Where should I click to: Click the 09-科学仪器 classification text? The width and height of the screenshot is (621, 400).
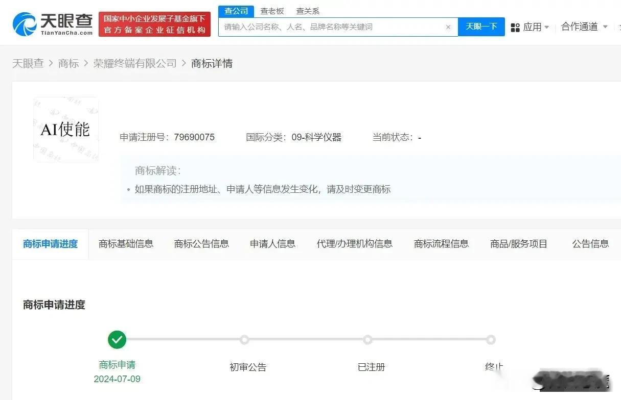[316, 137]
